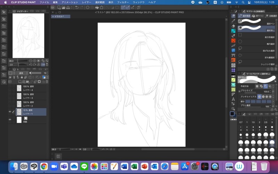This screenshot has width=278, height=174.
Task: Click the layer opacity slider
Action: pos(36,73)
